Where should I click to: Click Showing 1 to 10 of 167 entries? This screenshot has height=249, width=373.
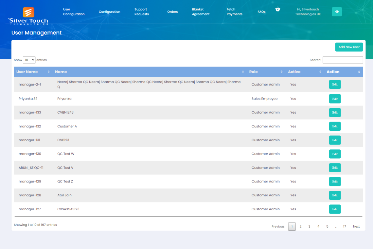click(x=35, y=225)
